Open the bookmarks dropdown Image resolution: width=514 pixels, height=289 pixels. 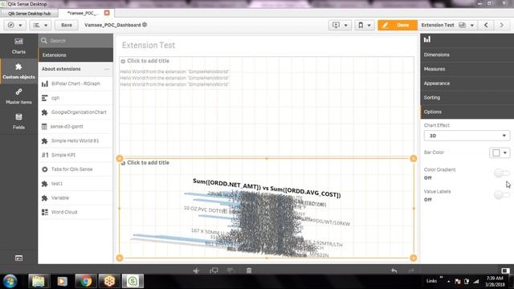point(364,25)
